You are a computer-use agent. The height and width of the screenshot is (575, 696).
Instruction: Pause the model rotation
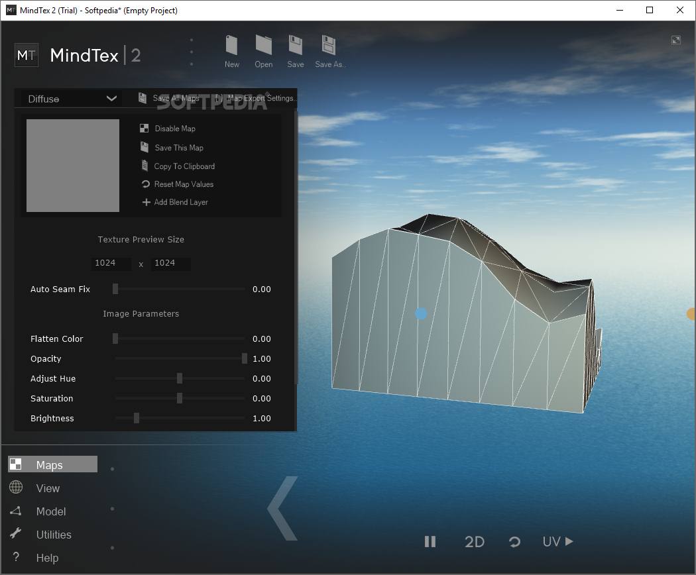(430, 542)
